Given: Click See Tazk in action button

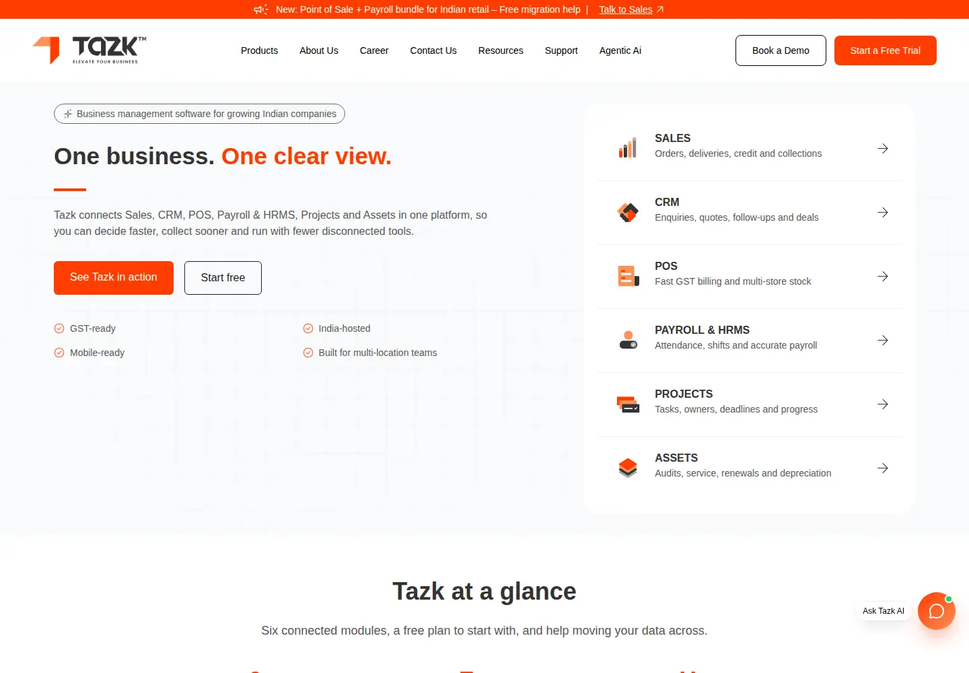Looking at the screenshot, I should [114, 277].
